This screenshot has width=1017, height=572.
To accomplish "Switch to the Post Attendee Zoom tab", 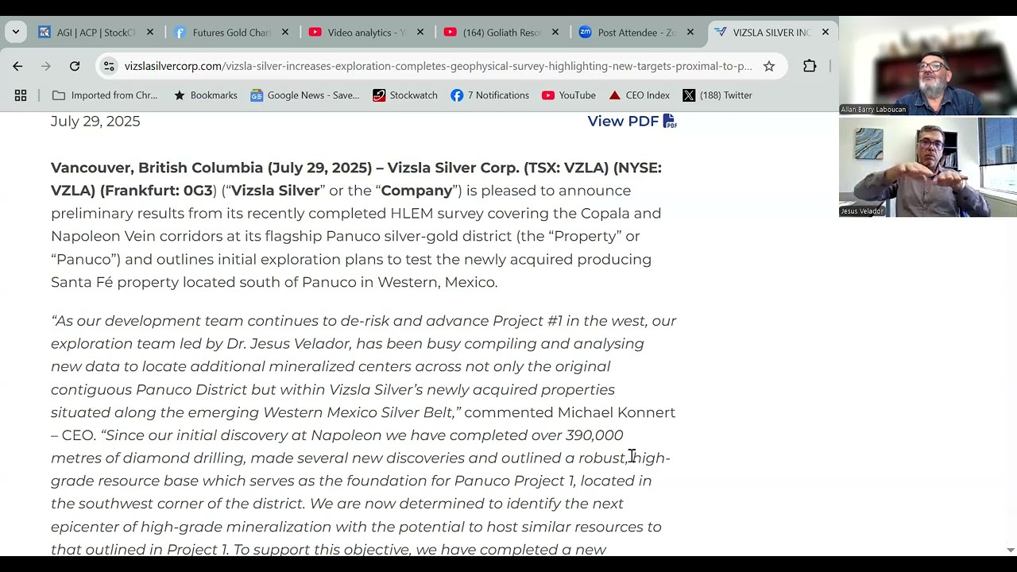I will [x=636, y=33].
